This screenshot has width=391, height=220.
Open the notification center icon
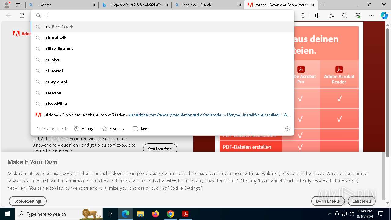(x=381, y=214)
